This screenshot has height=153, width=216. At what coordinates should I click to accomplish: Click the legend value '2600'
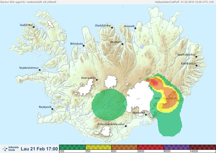[141, 151]
